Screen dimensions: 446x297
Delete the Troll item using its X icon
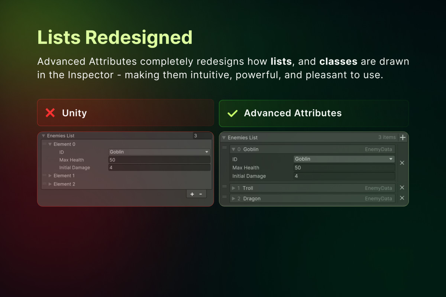coord(402,188)
